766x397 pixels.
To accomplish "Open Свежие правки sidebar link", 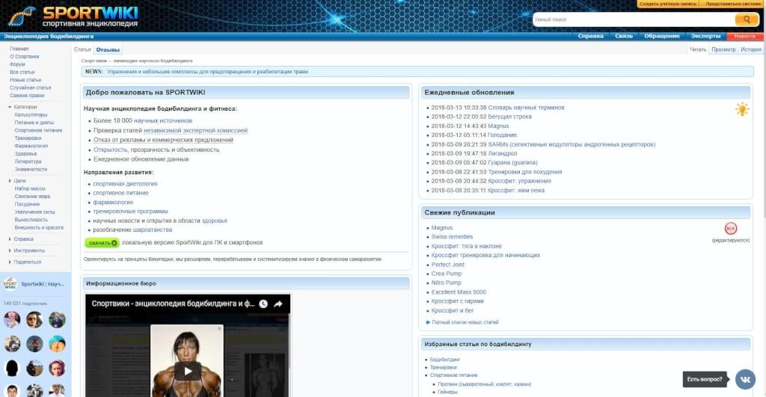I will tap(27, 96).
